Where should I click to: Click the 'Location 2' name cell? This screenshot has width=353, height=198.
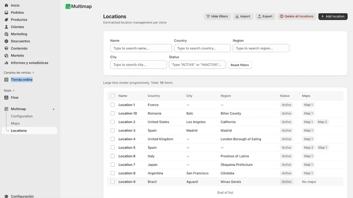point(127,122)
